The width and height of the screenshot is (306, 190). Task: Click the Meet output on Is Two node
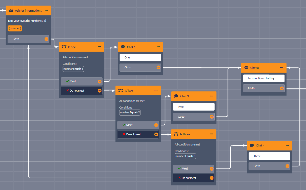(x=135, y=125)
